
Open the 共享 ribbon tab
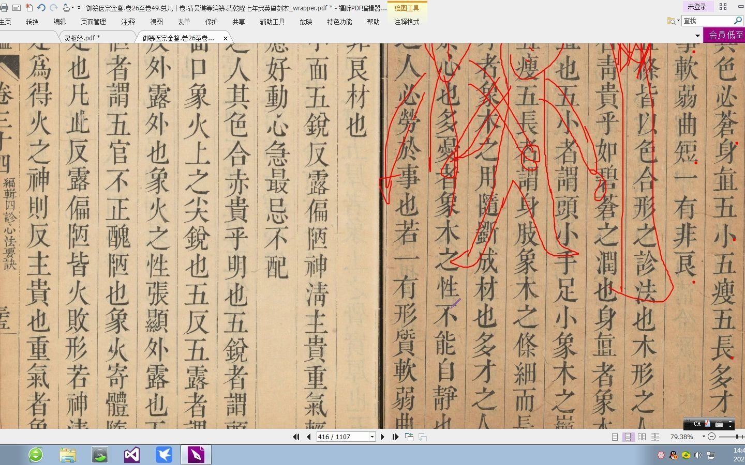(239, 22)
